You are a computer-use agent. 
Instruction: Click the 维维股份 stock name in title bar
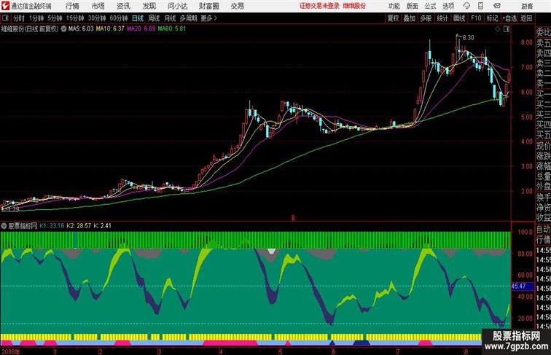[354, 6]
